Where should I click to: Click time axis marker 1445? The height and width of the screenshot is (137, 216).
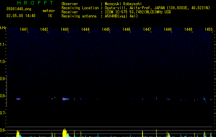point(106,29)
